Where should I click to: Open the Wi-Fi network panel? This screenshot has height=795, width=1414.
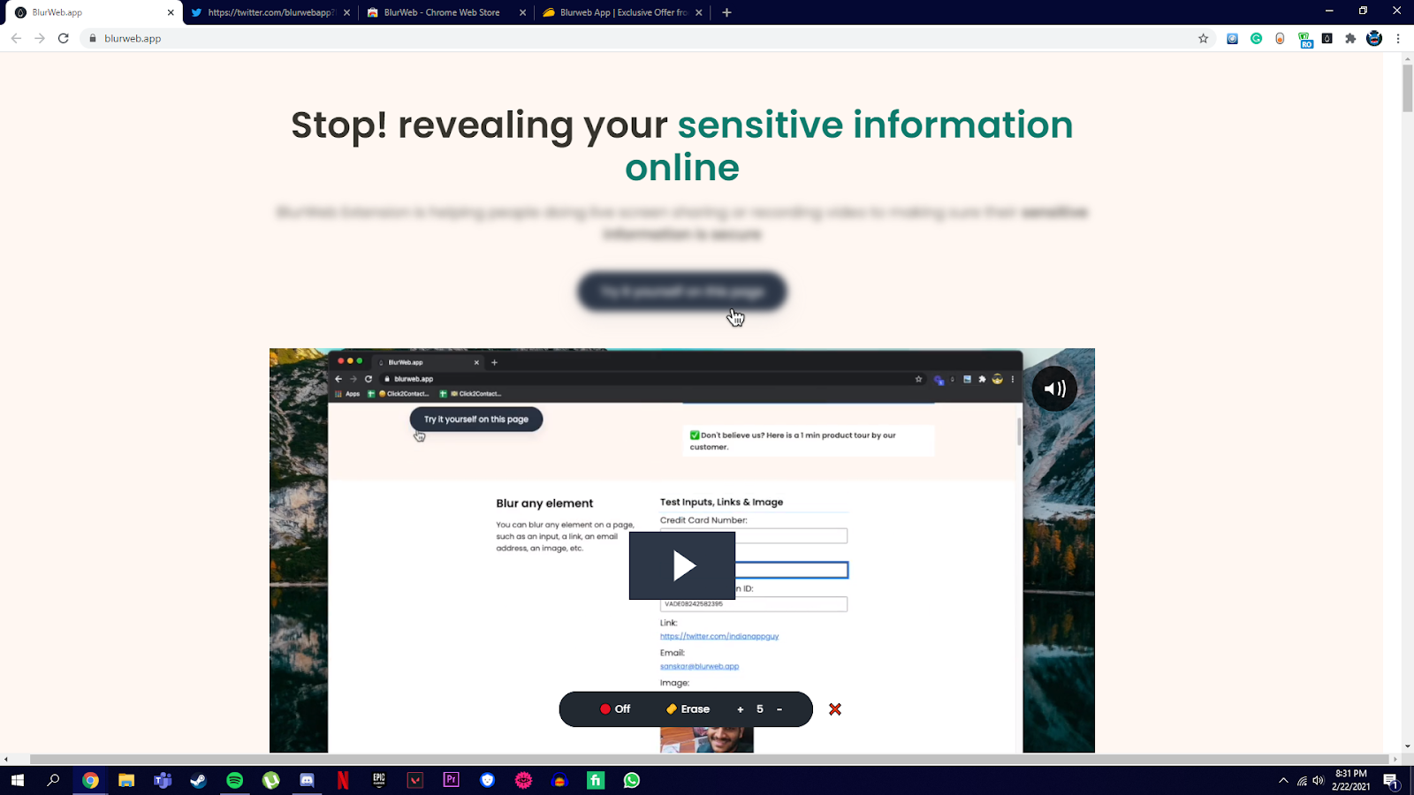1302,780
